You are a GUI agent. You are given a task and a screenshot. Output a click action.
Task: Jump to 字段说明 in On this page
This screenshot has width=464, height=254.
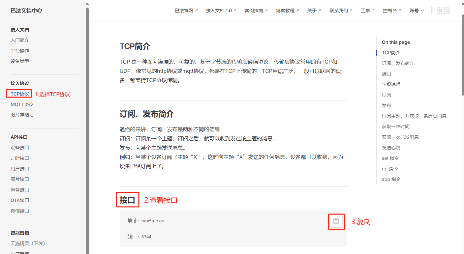click(x=391, y=84)
